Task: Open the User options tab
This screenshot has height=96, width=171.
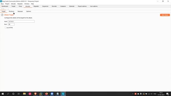Action: (94, 6)
